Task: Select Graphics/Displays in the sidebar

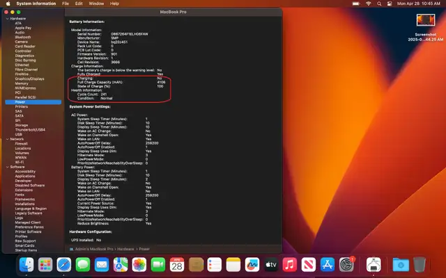Action: click(29, 79)
